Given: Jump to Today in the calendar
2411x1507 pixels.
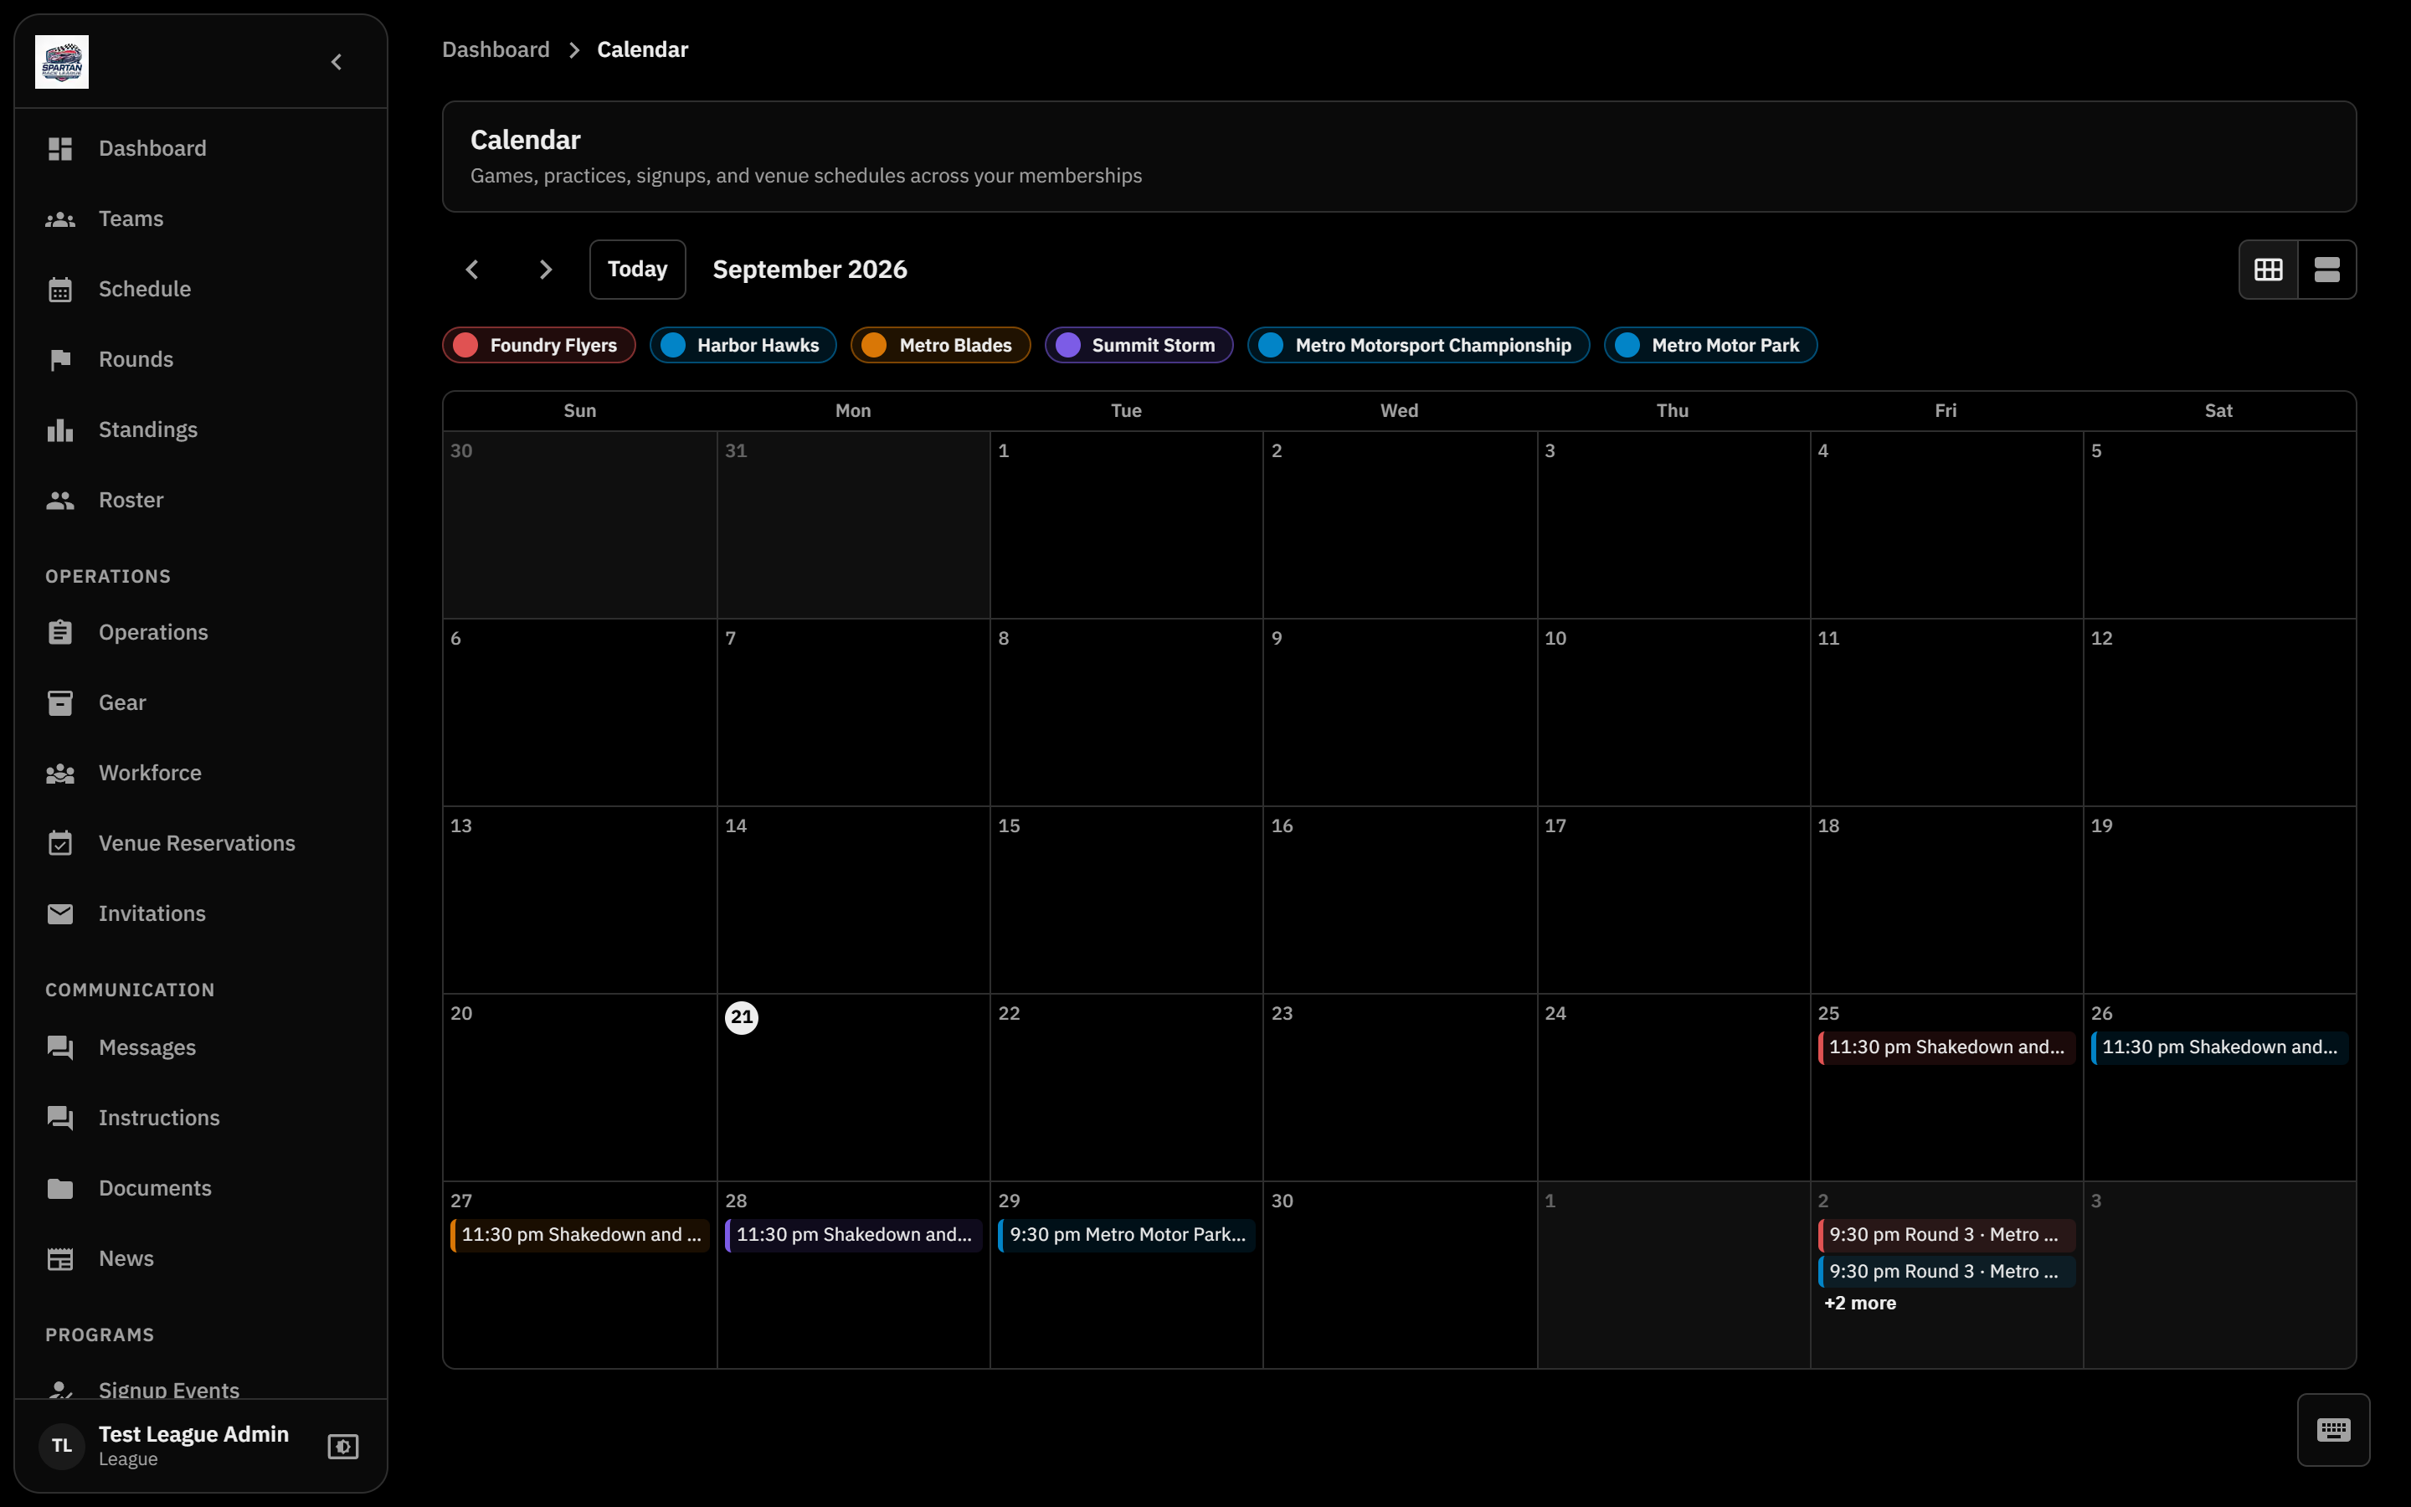Looking at the screenshot, I should point(638,269).
